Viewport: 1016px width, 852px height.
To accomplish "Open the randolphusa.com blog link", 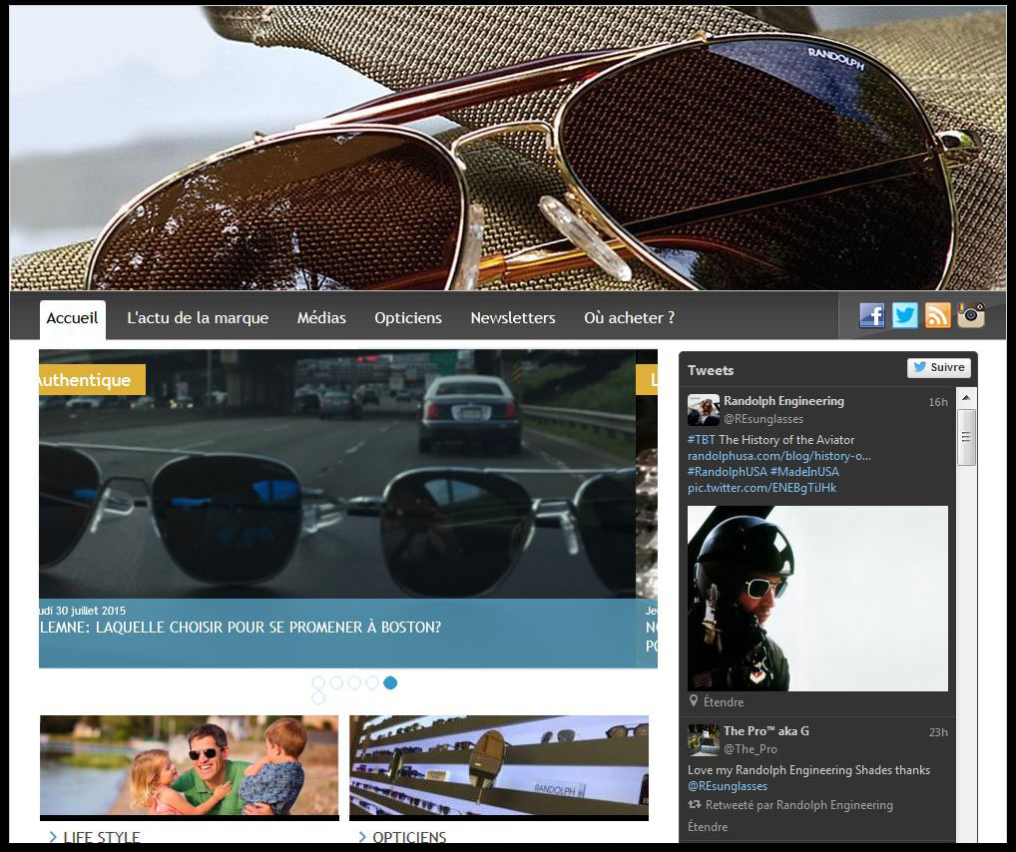I will click(778, 456).
